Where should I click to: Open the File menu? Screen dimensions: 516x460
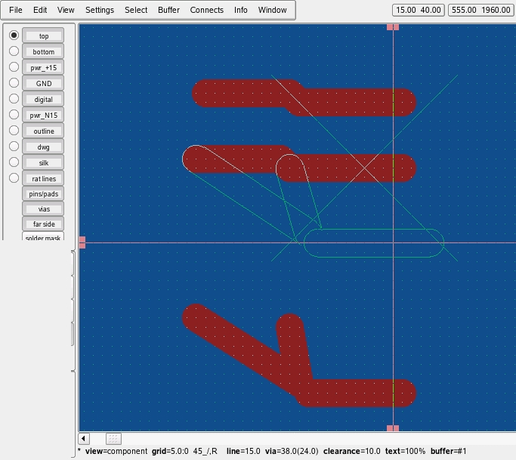point(15,10)
